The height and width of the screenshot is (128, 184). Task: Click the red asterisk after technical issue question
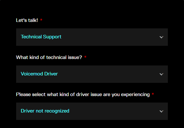(x=85, y=57)
